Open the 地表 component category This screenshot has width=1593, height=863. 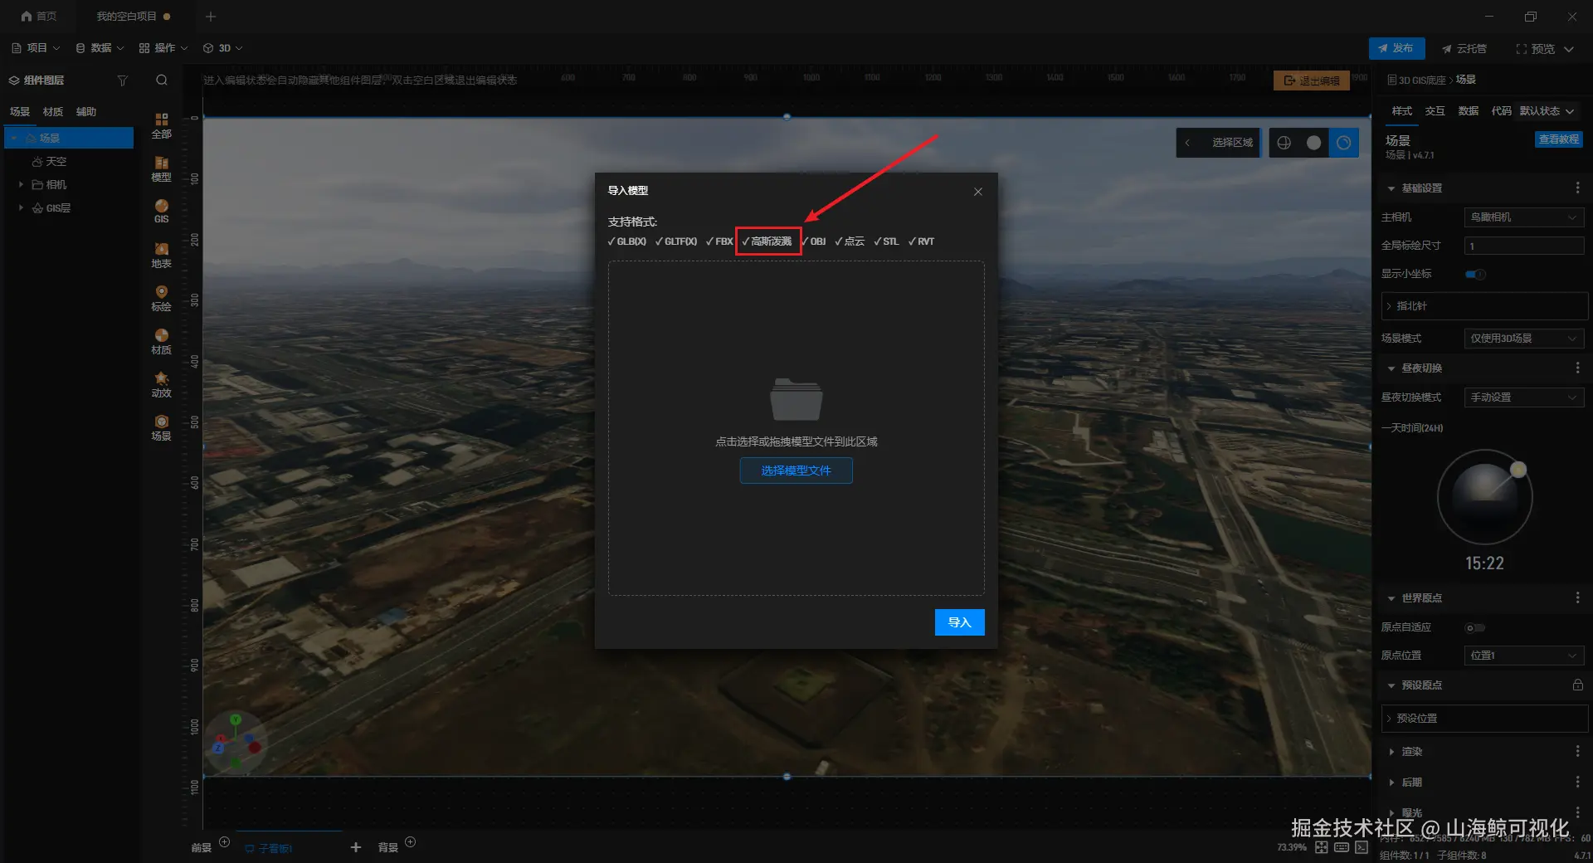pos(161,255)
